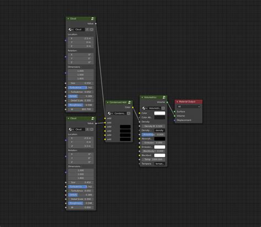Click node group icon on top Cloud header

tap(93, 19)
